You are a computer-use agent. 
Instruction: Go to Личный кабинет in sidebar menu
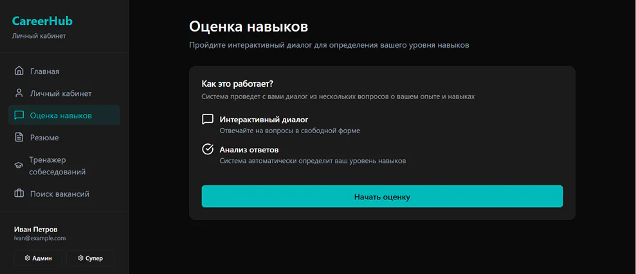click(60, 93)
